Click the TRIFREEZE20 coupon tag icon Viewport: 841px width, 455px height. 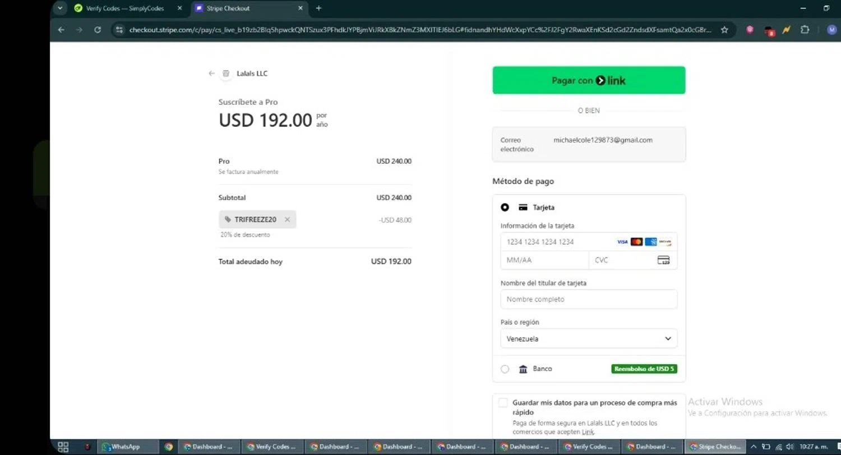point(228,219)
